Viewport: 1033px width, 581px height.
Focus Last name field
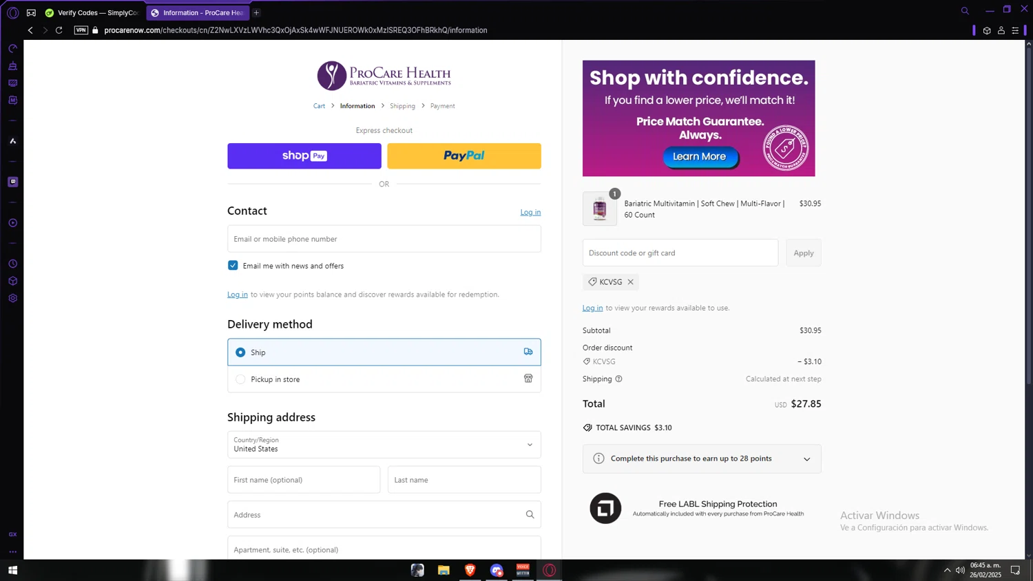(x=464, y=480)
